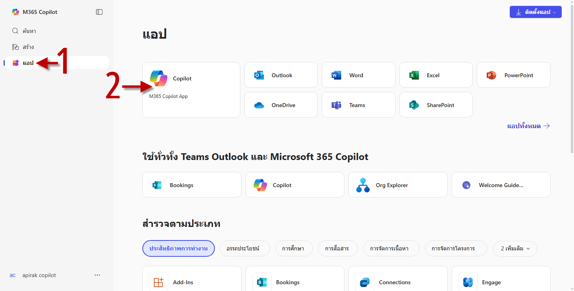574x291 pixels.
Task: Open the large Copilot app icon
Action: pos(159,78)
